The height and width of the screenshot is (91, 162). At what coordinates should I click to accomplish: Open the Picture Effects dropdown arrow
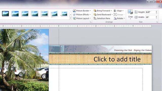tap(90, 14)
